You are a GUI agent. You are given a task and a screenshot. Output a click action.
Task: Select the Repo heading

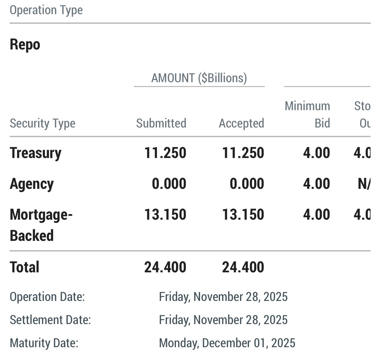coord(25,44)
